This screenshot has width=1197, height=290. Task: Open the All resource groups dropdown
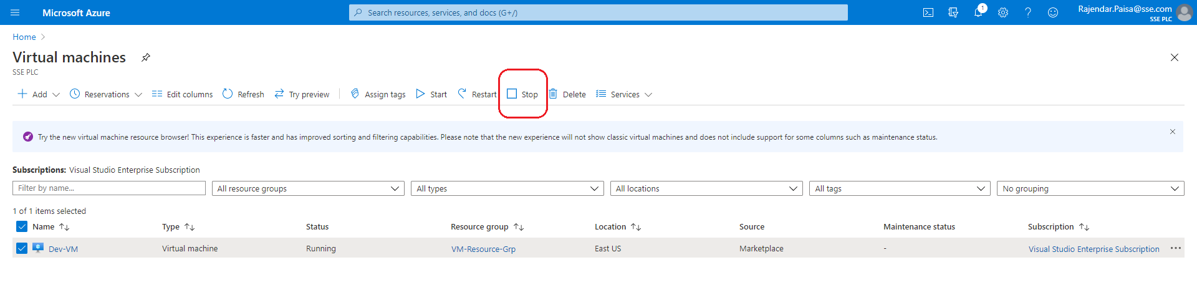point(308,188)
